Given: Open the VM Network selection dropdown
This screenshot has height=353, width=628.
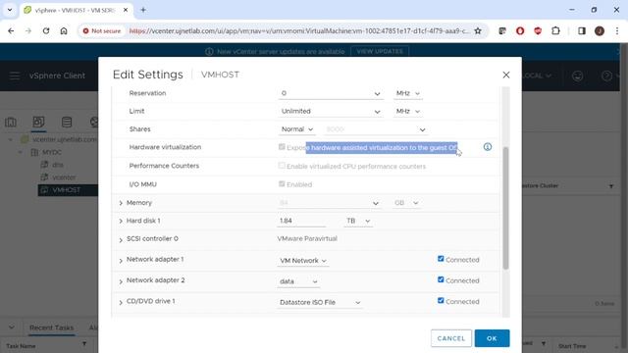Looking at the screenshot, I should (x=303, y=261).
